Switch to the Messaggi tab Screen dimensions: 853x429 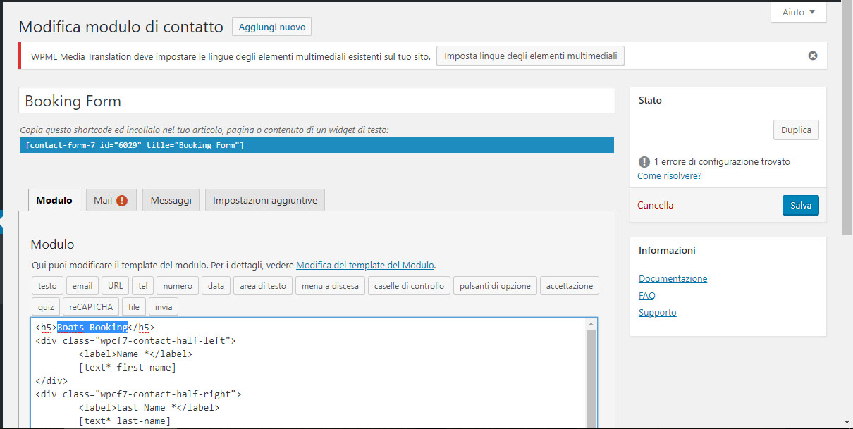pyautogui.click(x=171, y=201)
